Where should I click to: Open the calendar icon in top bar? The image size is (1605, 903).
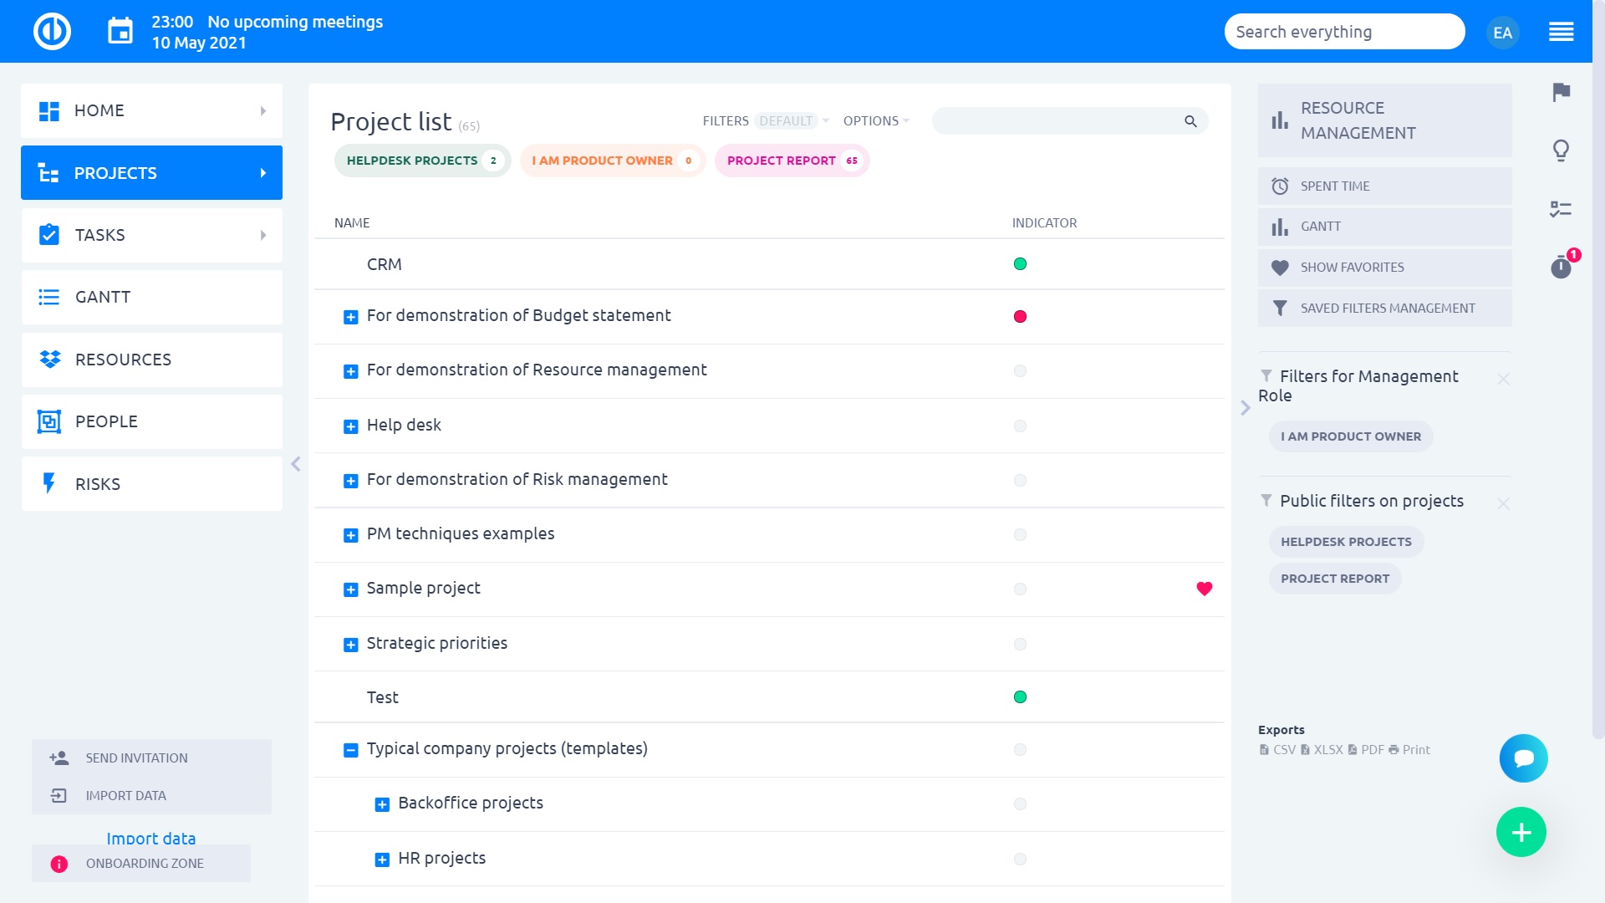click(x=120, y=32)
